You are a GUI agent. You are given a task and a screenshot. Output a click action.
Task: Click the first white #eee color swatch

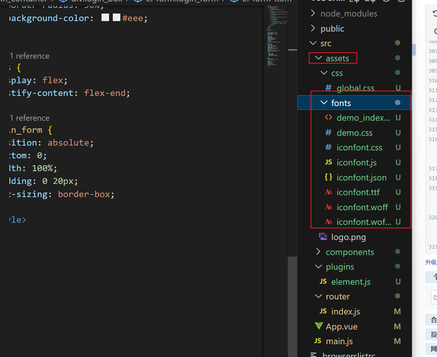point(105,17)
